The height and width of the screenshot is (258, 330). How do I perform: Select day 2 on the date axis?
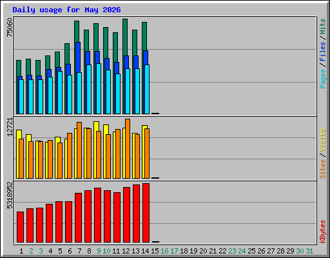(x=31, y=251)
